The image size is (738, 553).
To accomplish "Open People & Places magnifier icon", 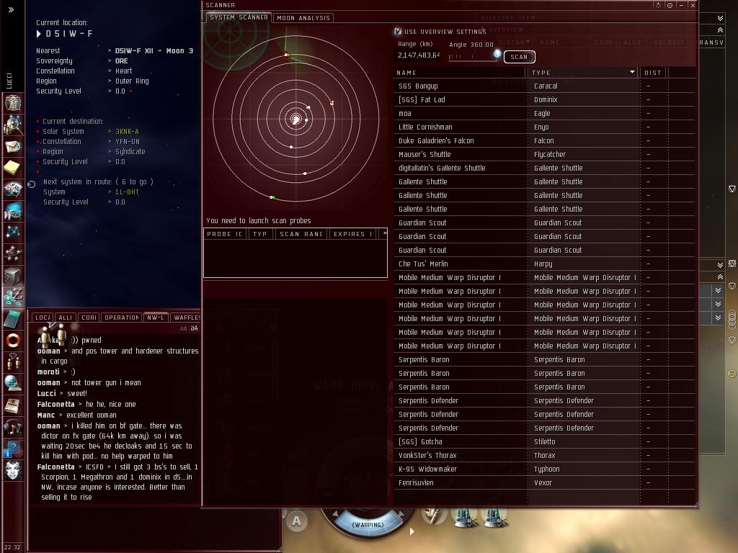I will 13,125.
